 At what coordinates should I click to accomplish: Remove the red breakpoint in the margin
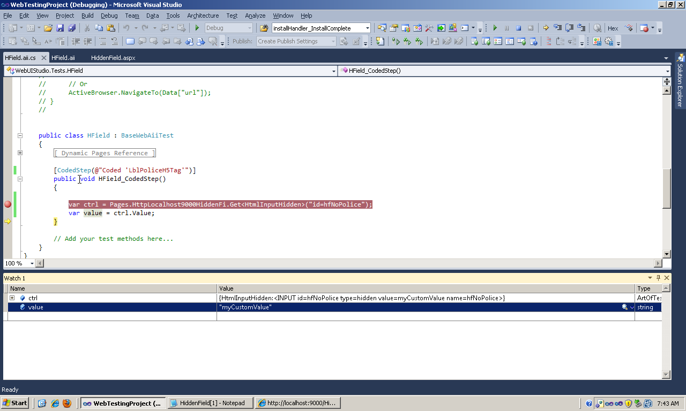pos(8,204)
